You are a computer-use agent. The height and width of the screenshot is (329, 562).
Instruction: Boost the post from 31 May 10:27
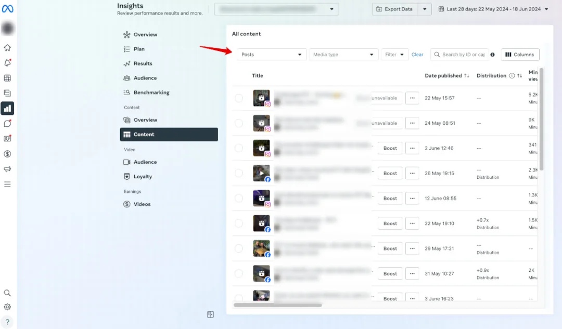point(390,273)
